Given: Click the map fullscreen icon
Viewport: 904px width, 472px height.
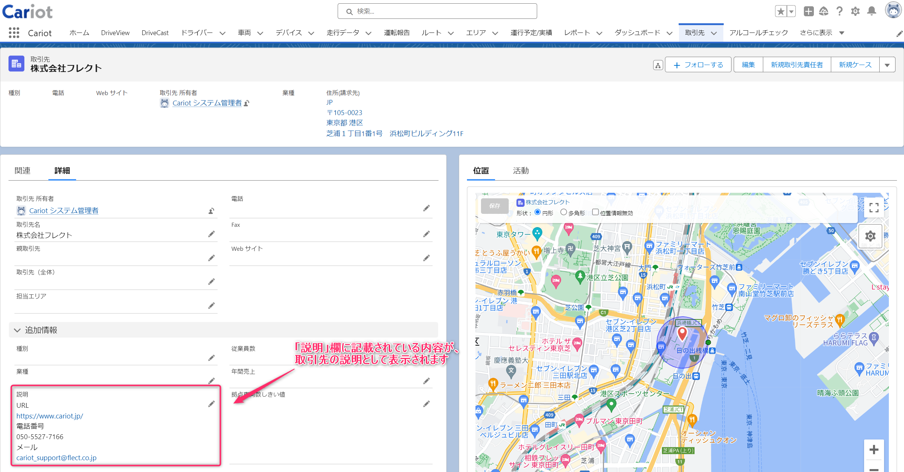Looking at the screenshot, I should click(874, 208).
